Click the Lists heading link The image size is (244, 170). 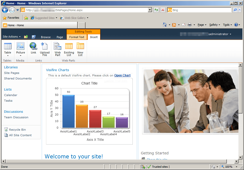pos(8,90)
